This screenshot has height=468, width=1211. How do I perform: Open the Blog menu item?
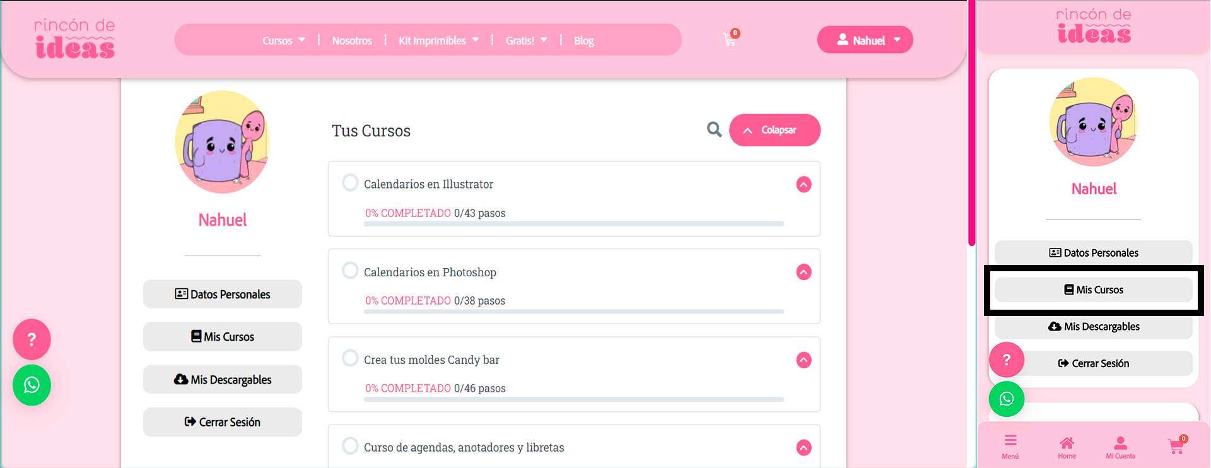(x=583, y=40)
